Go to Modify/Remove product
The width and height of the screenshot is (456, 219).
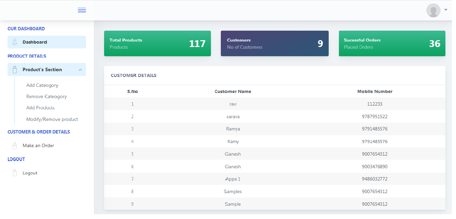click(x=52, y=119)
